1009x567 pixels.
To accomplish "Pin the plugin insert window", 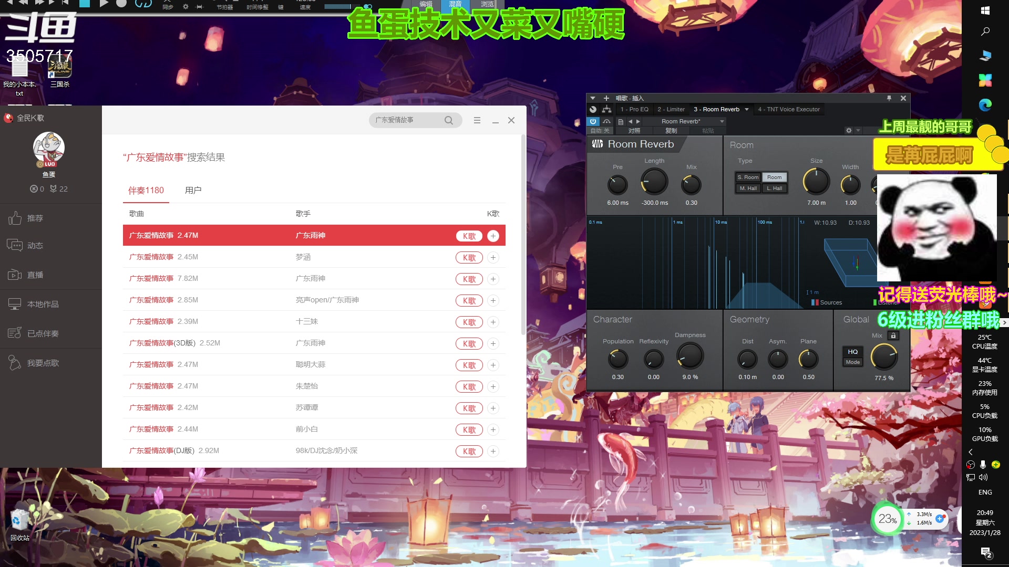I will [889, 98].
